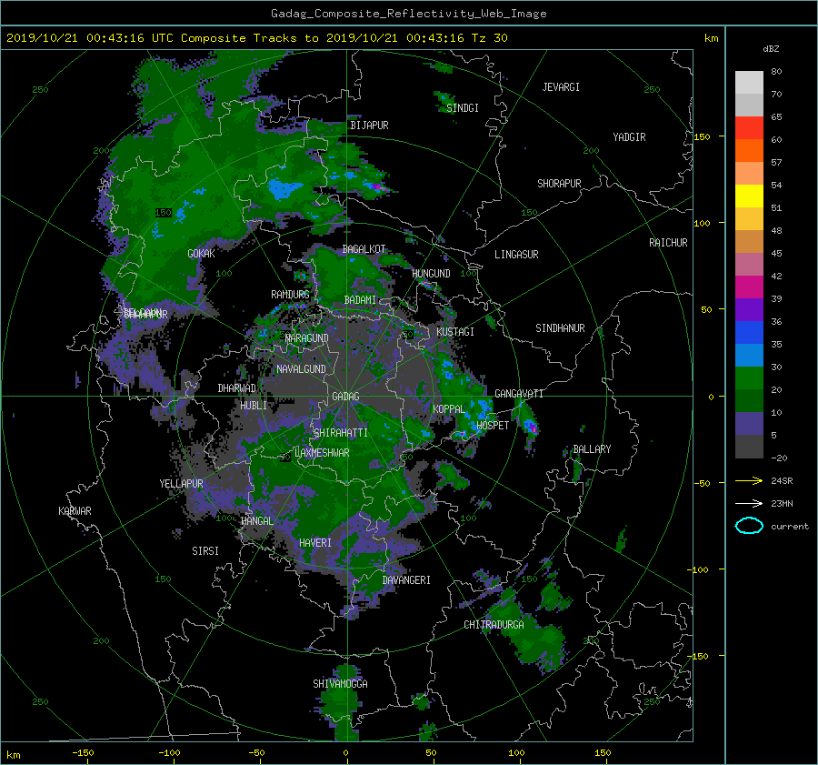
Task: Click the RAICHUR city label
Action: [668, 243]
